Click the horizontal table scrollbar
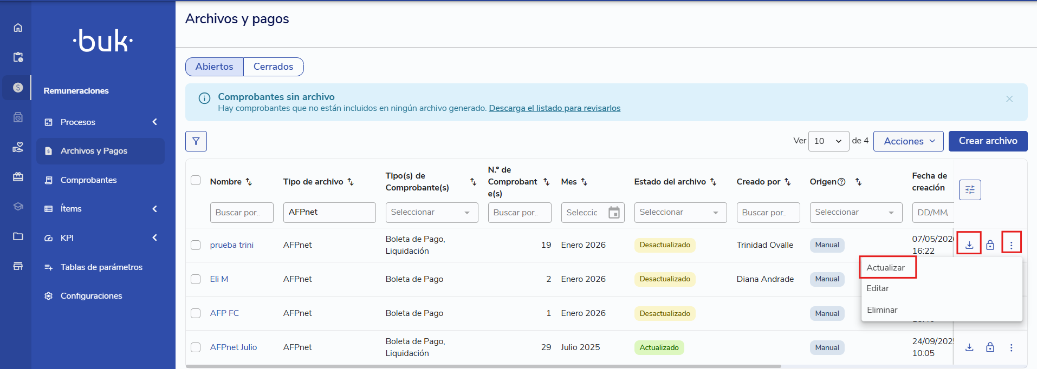The height and width of the screenshot is (369, 1037). pos(483,366)
